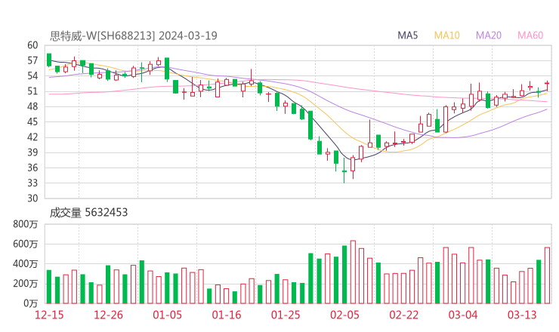This screenshot has width=559, height=332.
Task: Click the price axis value 39
Action: tap(32, 152)
